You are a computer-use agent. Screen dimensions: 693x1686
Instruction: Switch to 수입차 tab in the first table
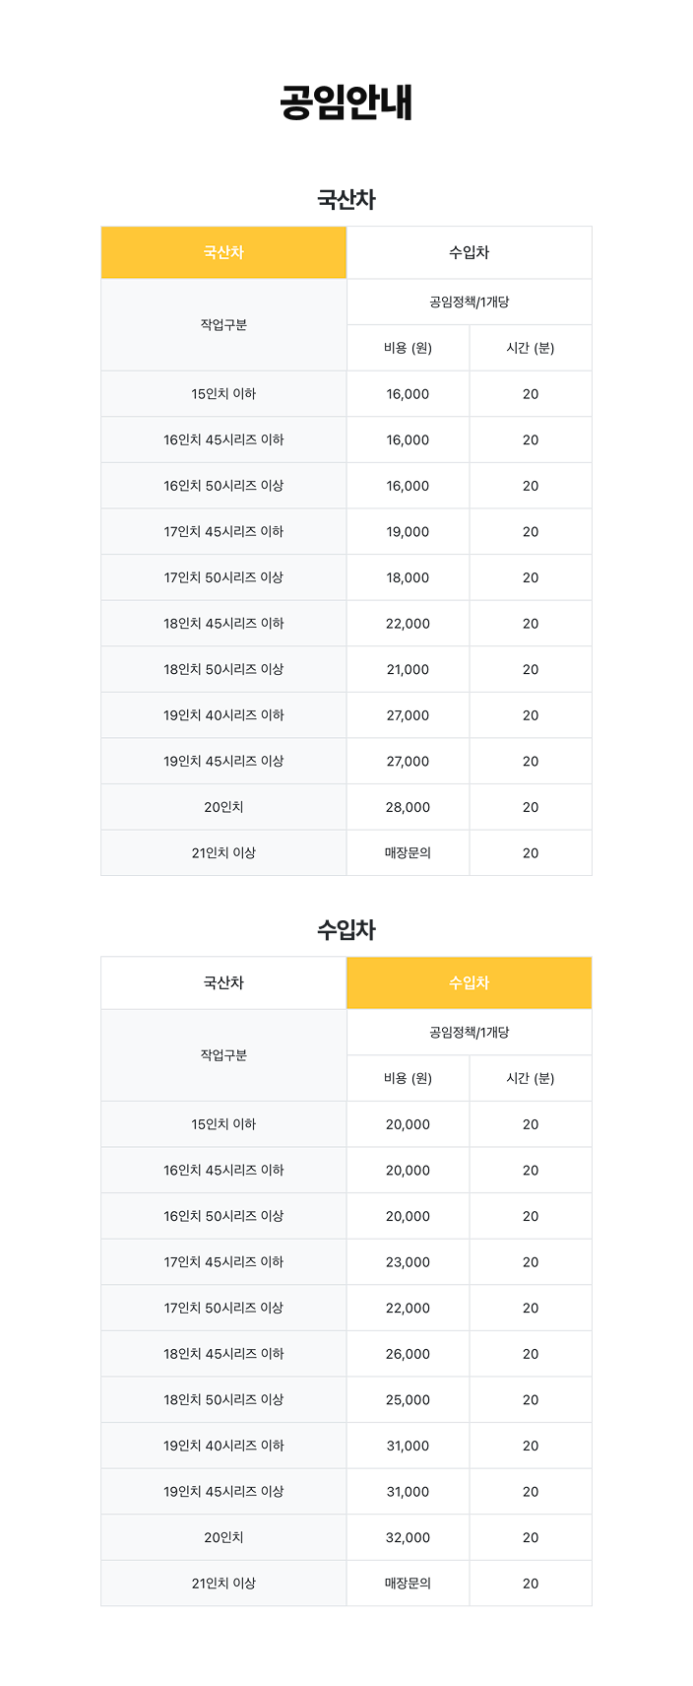(x=469, y=252)
